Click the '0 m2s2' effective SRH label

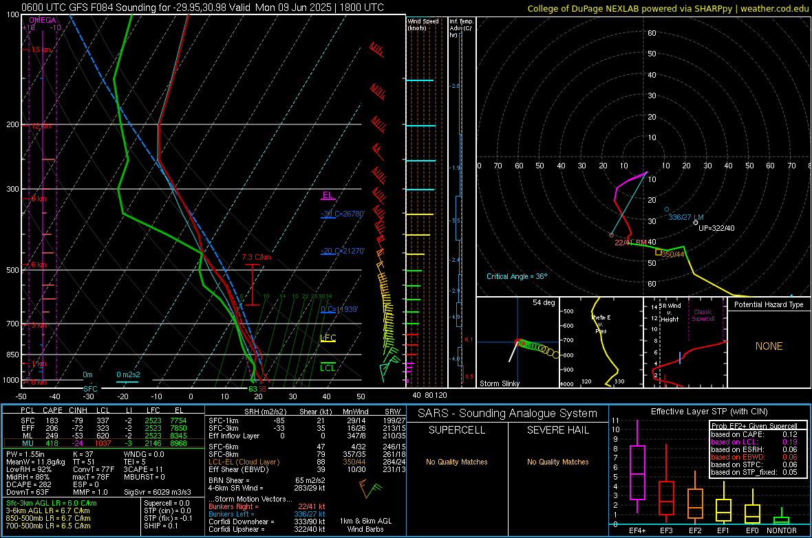pyautogui.click(x=128, y=375)
